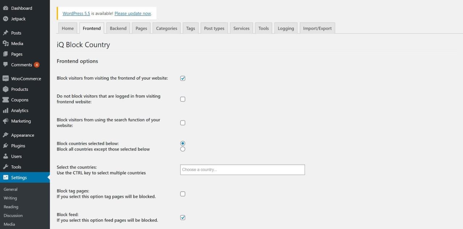Screen dimensions: 463x229
Task: Select Block countries selected below radio
Action: point(183,143)
